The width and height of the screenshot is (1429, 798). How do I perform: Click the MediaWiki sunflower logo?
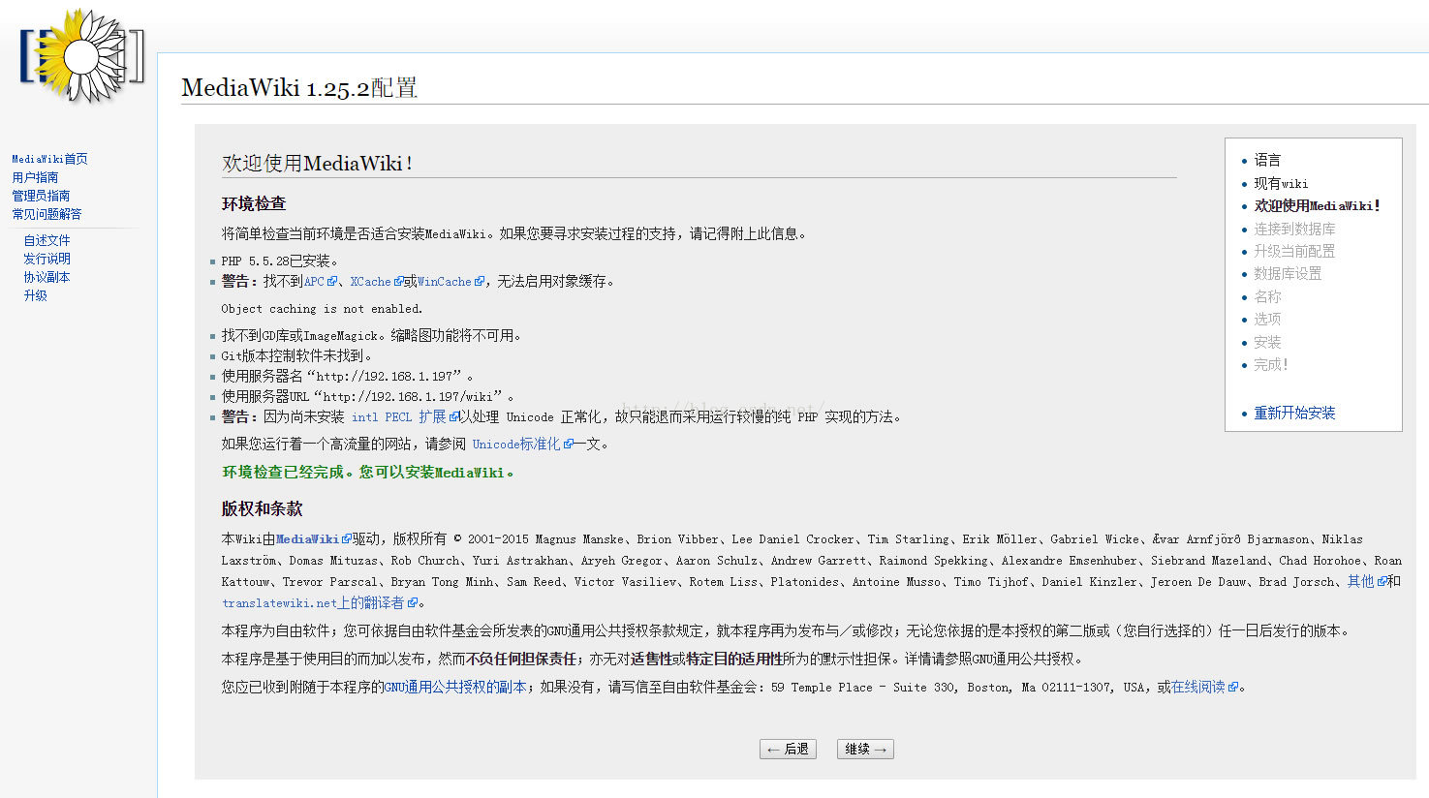point(82,56)
